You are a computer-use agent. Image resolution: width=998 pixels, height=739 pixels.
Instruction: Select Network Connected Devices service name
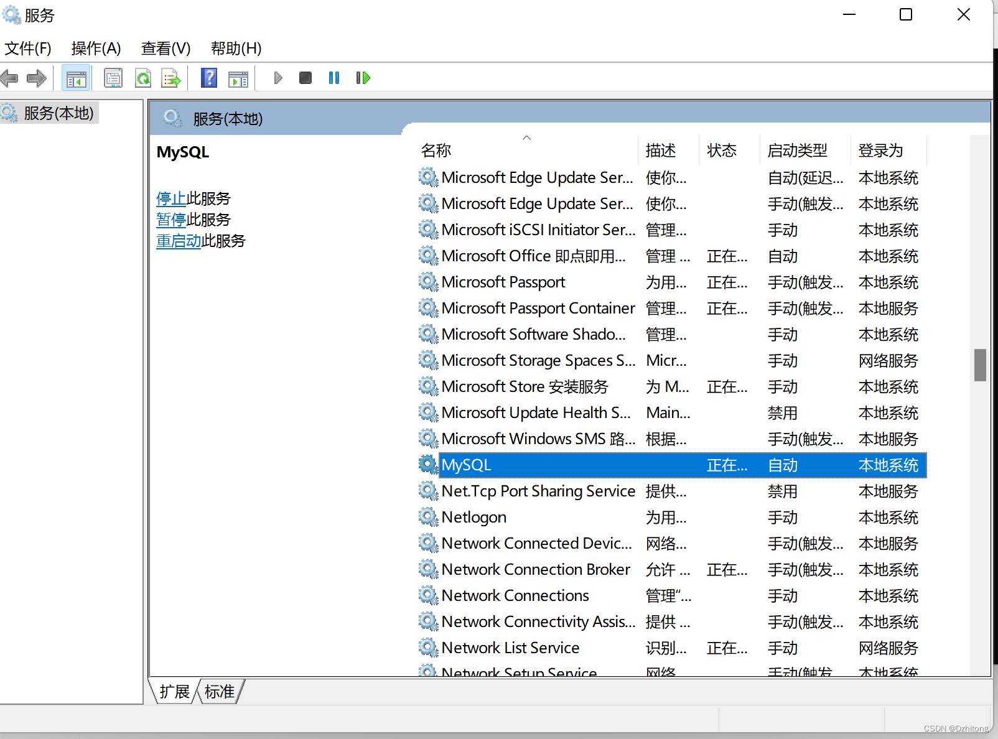(537, 543)
